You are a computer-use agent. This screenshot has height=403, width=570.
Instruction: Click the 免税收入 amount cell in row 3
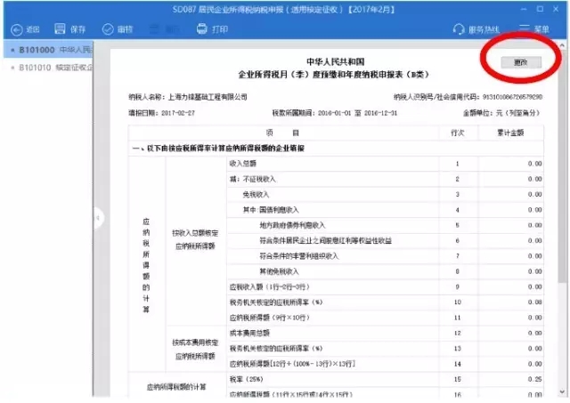coord(511,195)
